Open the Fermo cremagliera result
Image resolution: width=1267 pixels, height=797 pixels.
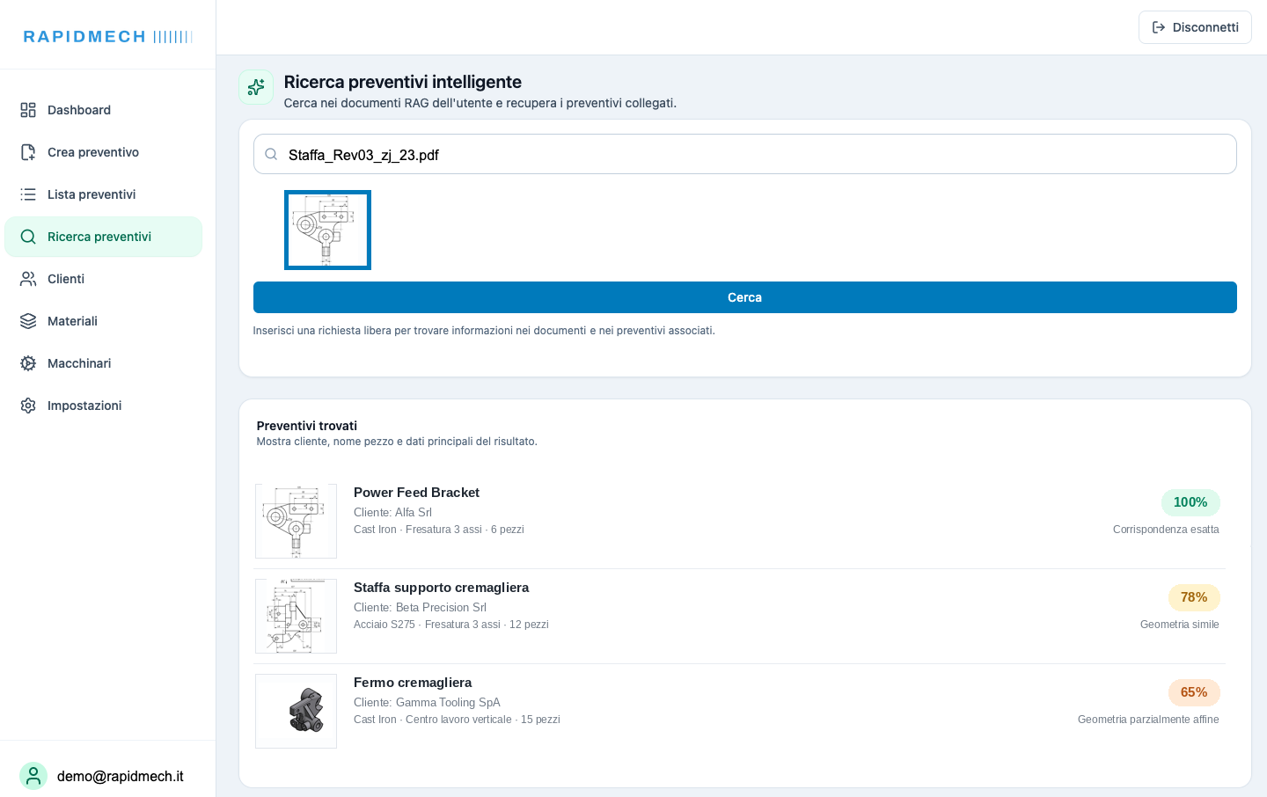click(739, 711)
